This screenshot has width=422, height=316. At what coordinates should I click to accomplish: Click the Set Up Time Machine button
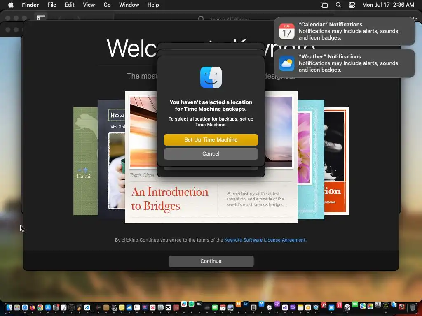(x=211, y=140)
